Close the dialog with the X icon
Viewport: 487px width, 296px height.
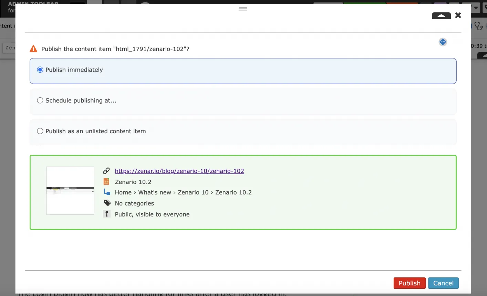[x=458, y=15]
